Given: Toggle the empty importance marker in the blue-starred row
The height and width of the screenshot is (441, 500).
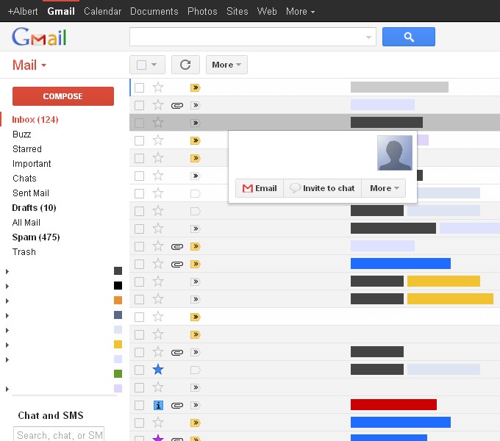Looking at the screenshot, I should pos(195,370).
